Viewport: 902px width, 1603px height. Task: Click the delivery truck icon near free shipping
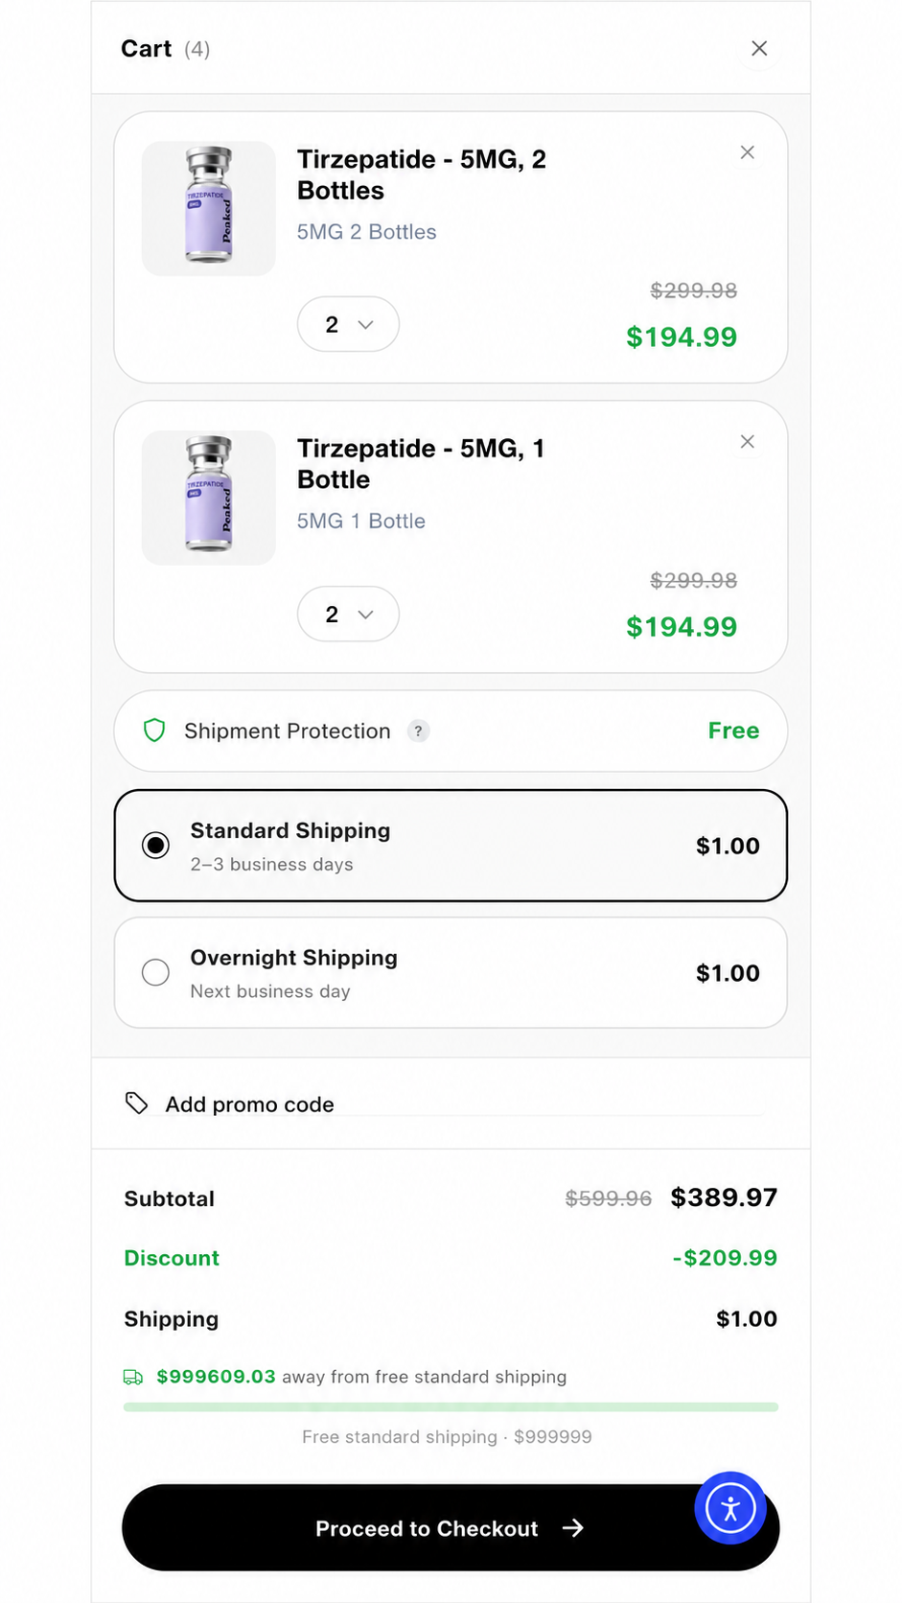[x=133, y=1377]
